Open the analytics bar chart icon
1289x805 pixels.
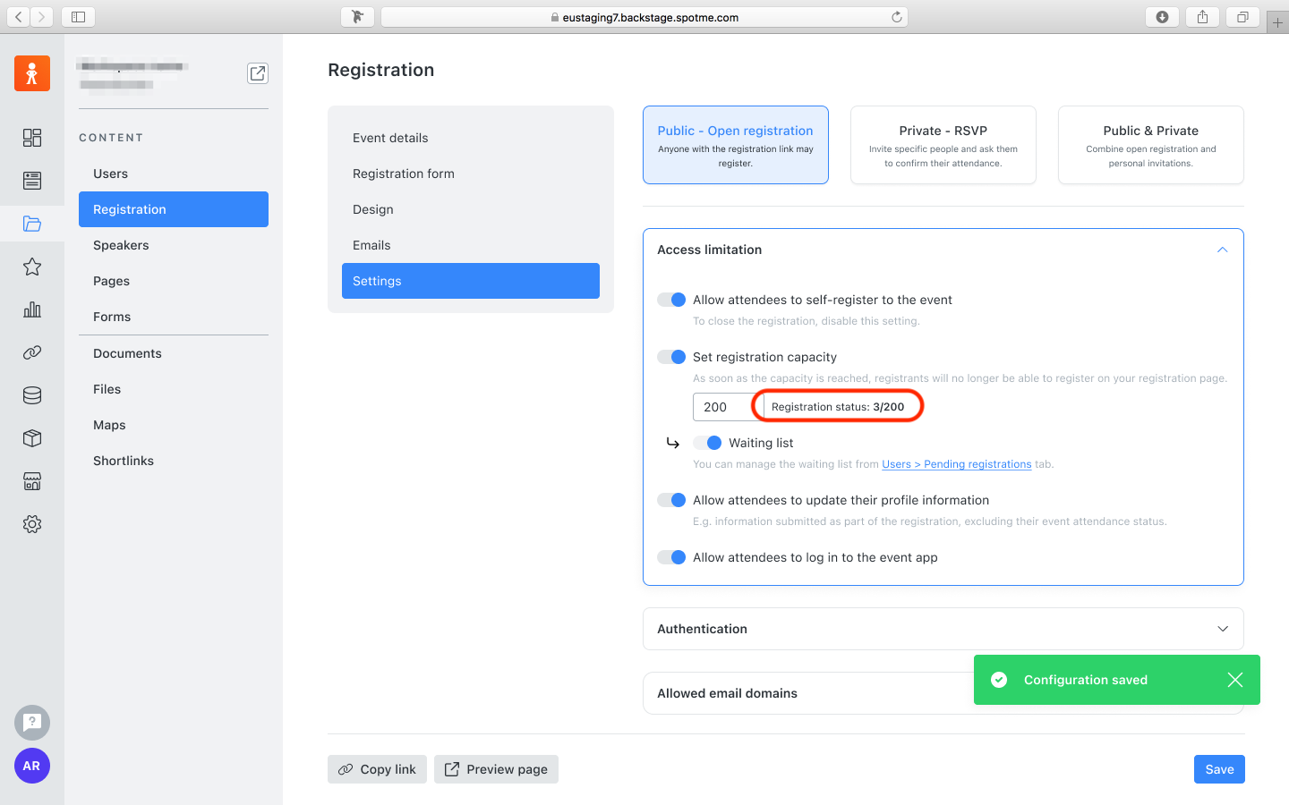pyautogui.click(x=32, y=309)
